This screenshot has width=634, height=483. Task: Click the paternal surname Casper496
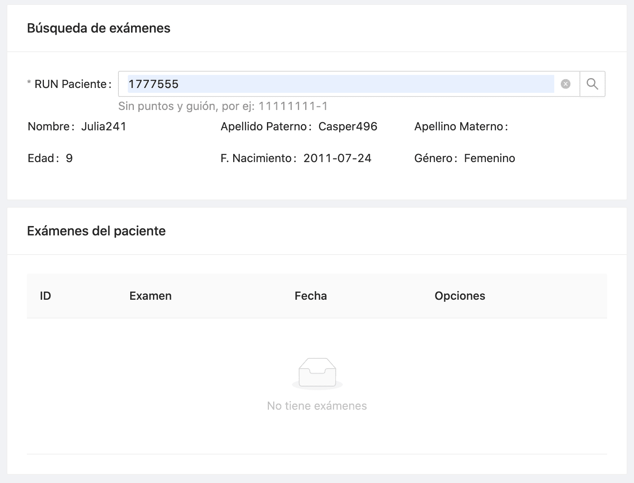[x=348, y=127]
